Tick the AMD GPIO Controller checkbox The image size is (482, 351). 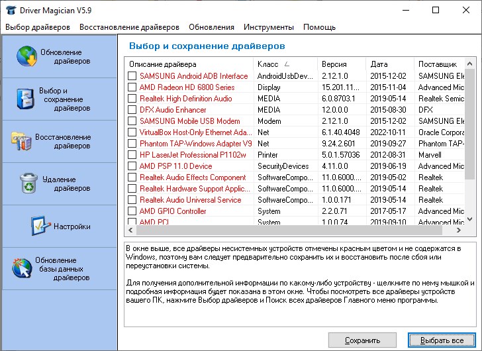[132, 211]
